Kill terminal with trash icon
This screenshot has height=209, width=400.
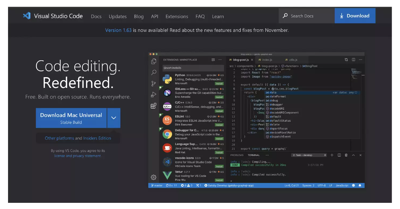click(346, 155)
